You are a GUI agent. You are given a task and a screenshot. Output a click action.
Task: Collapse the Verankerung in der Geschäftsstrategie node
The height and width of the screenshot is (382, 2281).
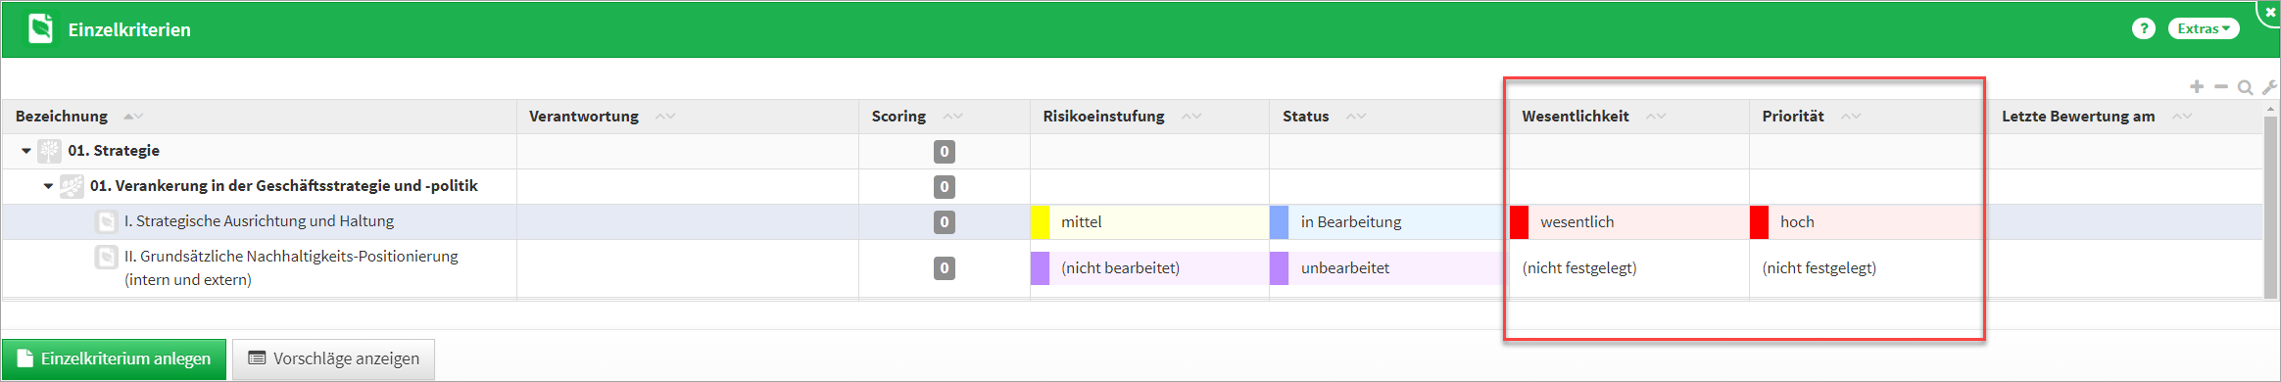point(48,186)
